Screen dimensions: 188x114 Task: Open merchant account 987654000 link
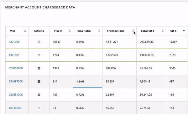point(16,95)
